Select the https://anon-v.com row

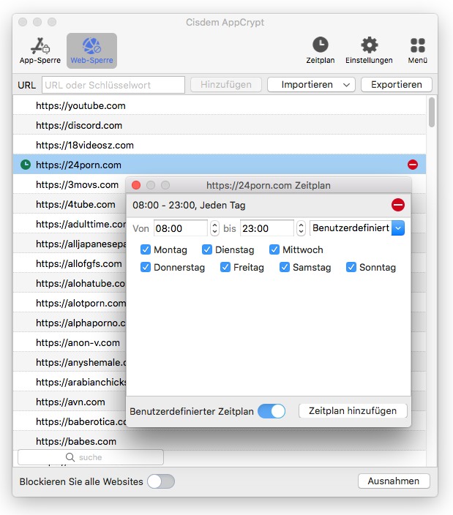(x=70, y=342)
